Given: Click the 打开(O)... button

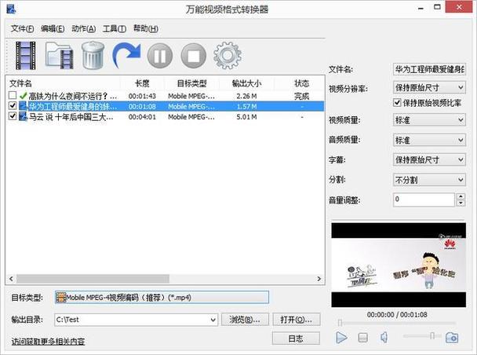Looking at the screenshot, I should tap(297, 320).
